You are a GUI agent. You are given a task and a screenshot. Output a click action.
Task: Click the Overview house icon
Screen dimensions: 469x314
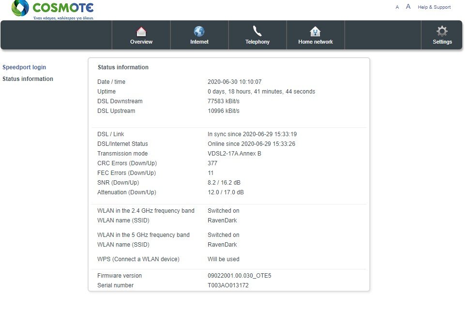coord(141,31)
